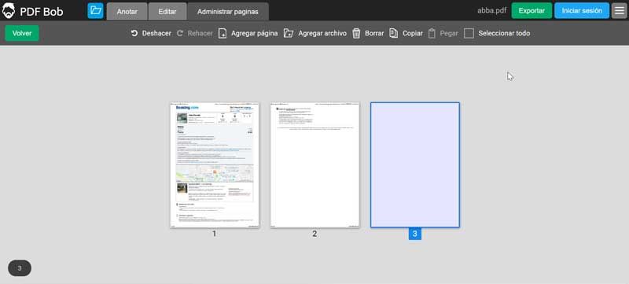
Task: Click the page number 1 label
Action: pos(214,234)
